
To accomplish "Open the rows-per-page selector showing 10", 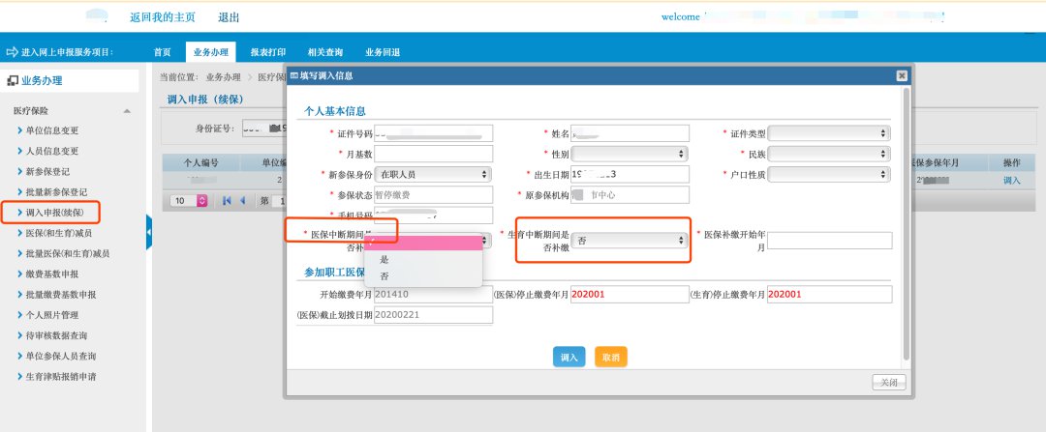I will coord(190,200).
